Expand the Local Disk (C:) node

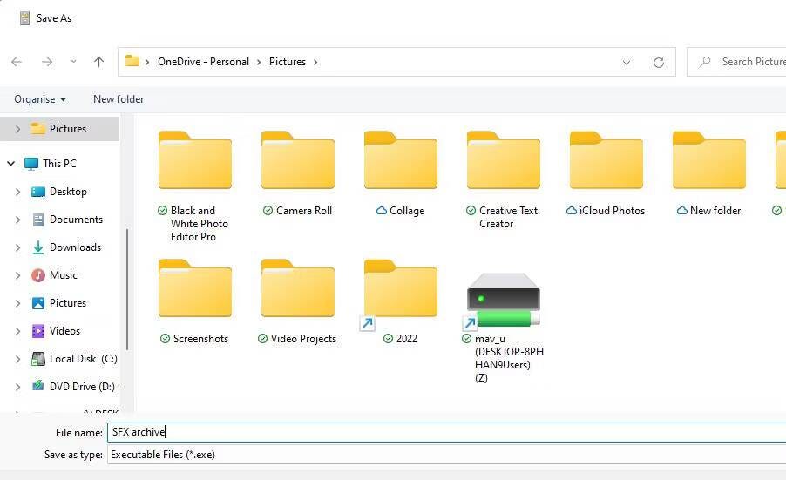coord(18,359)
